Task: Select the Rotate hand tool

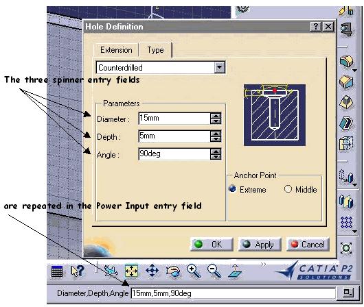Action: coord(173,271)
